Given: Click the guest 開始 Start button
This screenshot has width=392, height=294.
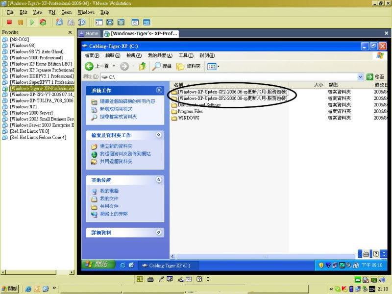Looking at the screenshot, I should tap(98, 265).
